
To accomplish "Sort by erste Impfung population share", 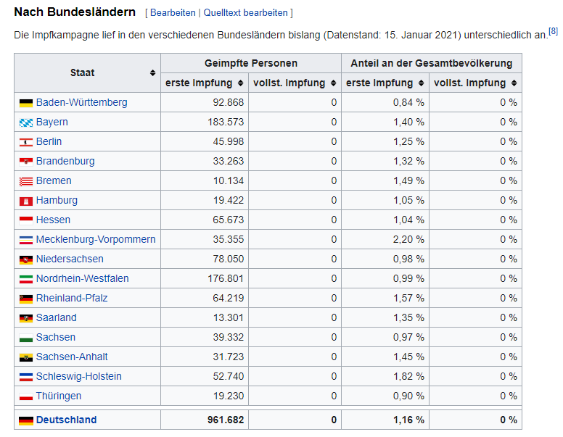I will coord(420,83).
